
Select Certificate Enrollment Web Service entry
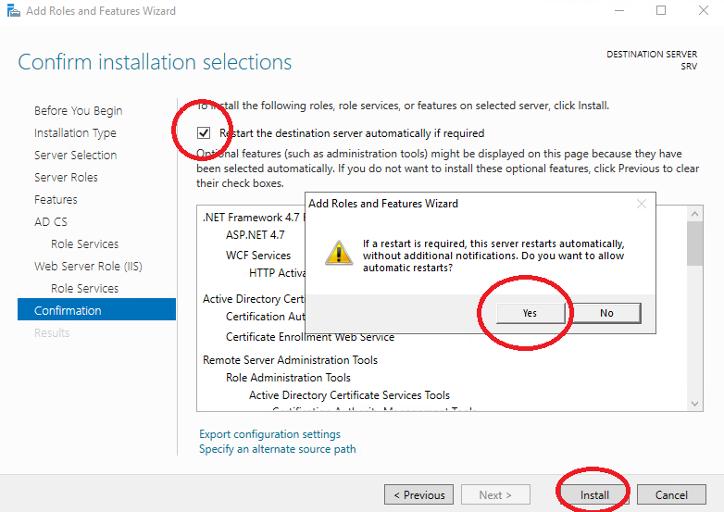click(x=310, y=337)
